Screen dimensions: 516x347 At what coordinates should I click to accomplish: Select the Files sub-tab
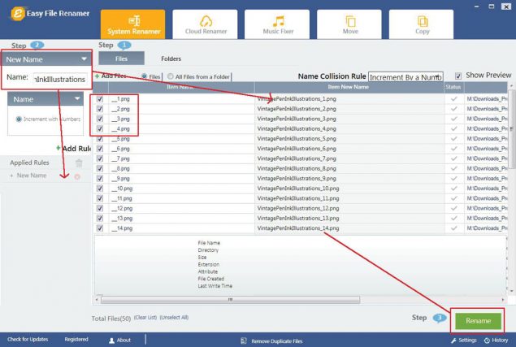pos(121,59)
